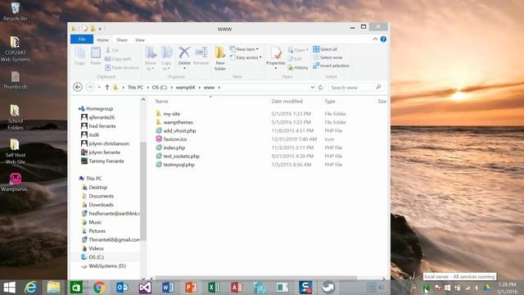The width and height of the screenshot is (524, 295).
Task: Click Select all in the ribbon
Action: click(x=325, y=49)
